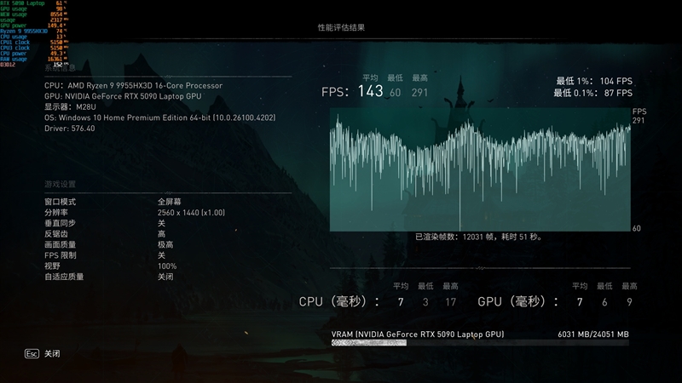
Task: Click the 2560 x 1440 resolution value
Action: pos(191,212)
